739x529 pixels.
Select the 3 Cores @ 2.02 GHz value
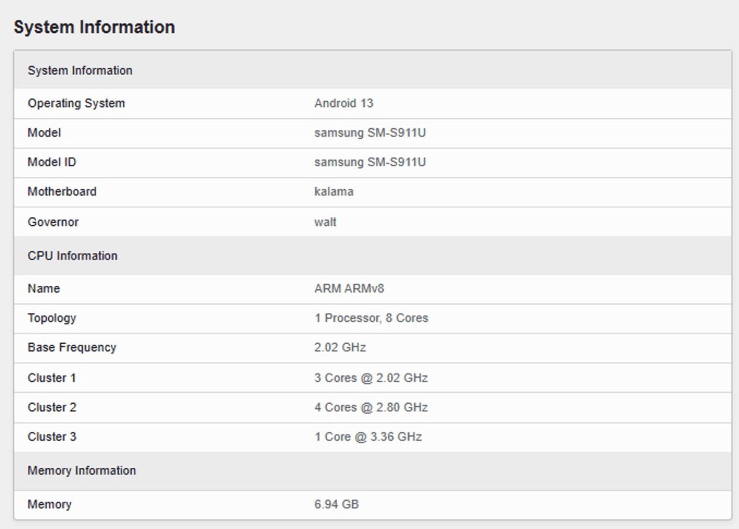coord(371,378)
